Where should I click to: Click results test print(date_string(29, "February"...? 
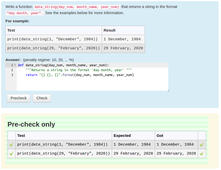click(x=64, y=153)
